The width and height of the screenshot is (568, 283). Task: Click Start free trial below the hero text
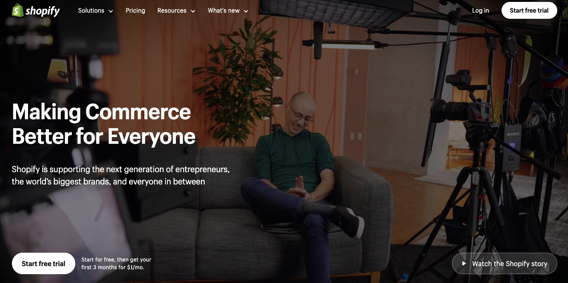[x=43, y=263]
